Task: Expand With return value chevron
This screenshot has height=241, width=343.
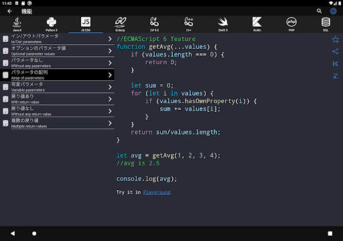Action: tap(110, 99)
